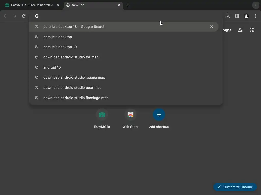Open the Chrome three-dot menu
Screen dimensions: 261x195
[x=255, y=16]
